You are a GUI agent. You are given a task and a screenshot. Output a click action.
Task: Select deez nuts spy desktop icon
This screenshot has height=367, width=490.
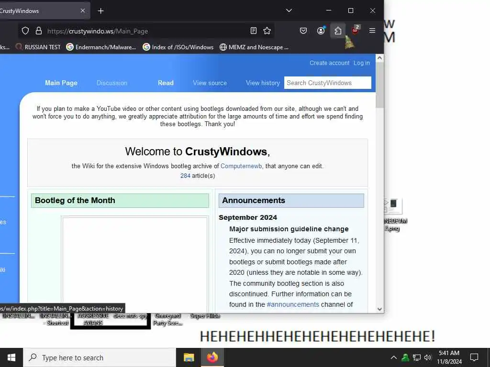pyautogui.click(x=130, y=316)
